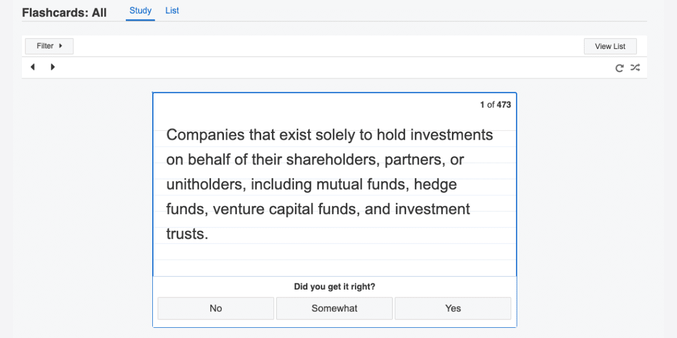
Task: Click the word "trusts." ending the definition
Action: (x=187, y=234)
